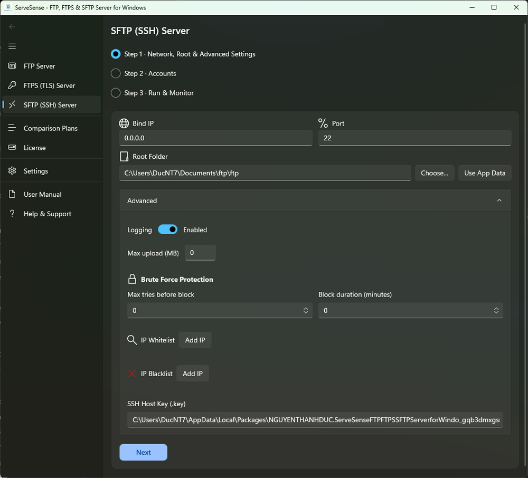Click the Brute Force Protection lock icon
Image resolution: width=528 pixels, height=478 pixels.
pyautogui.click(x=131, y=279)
